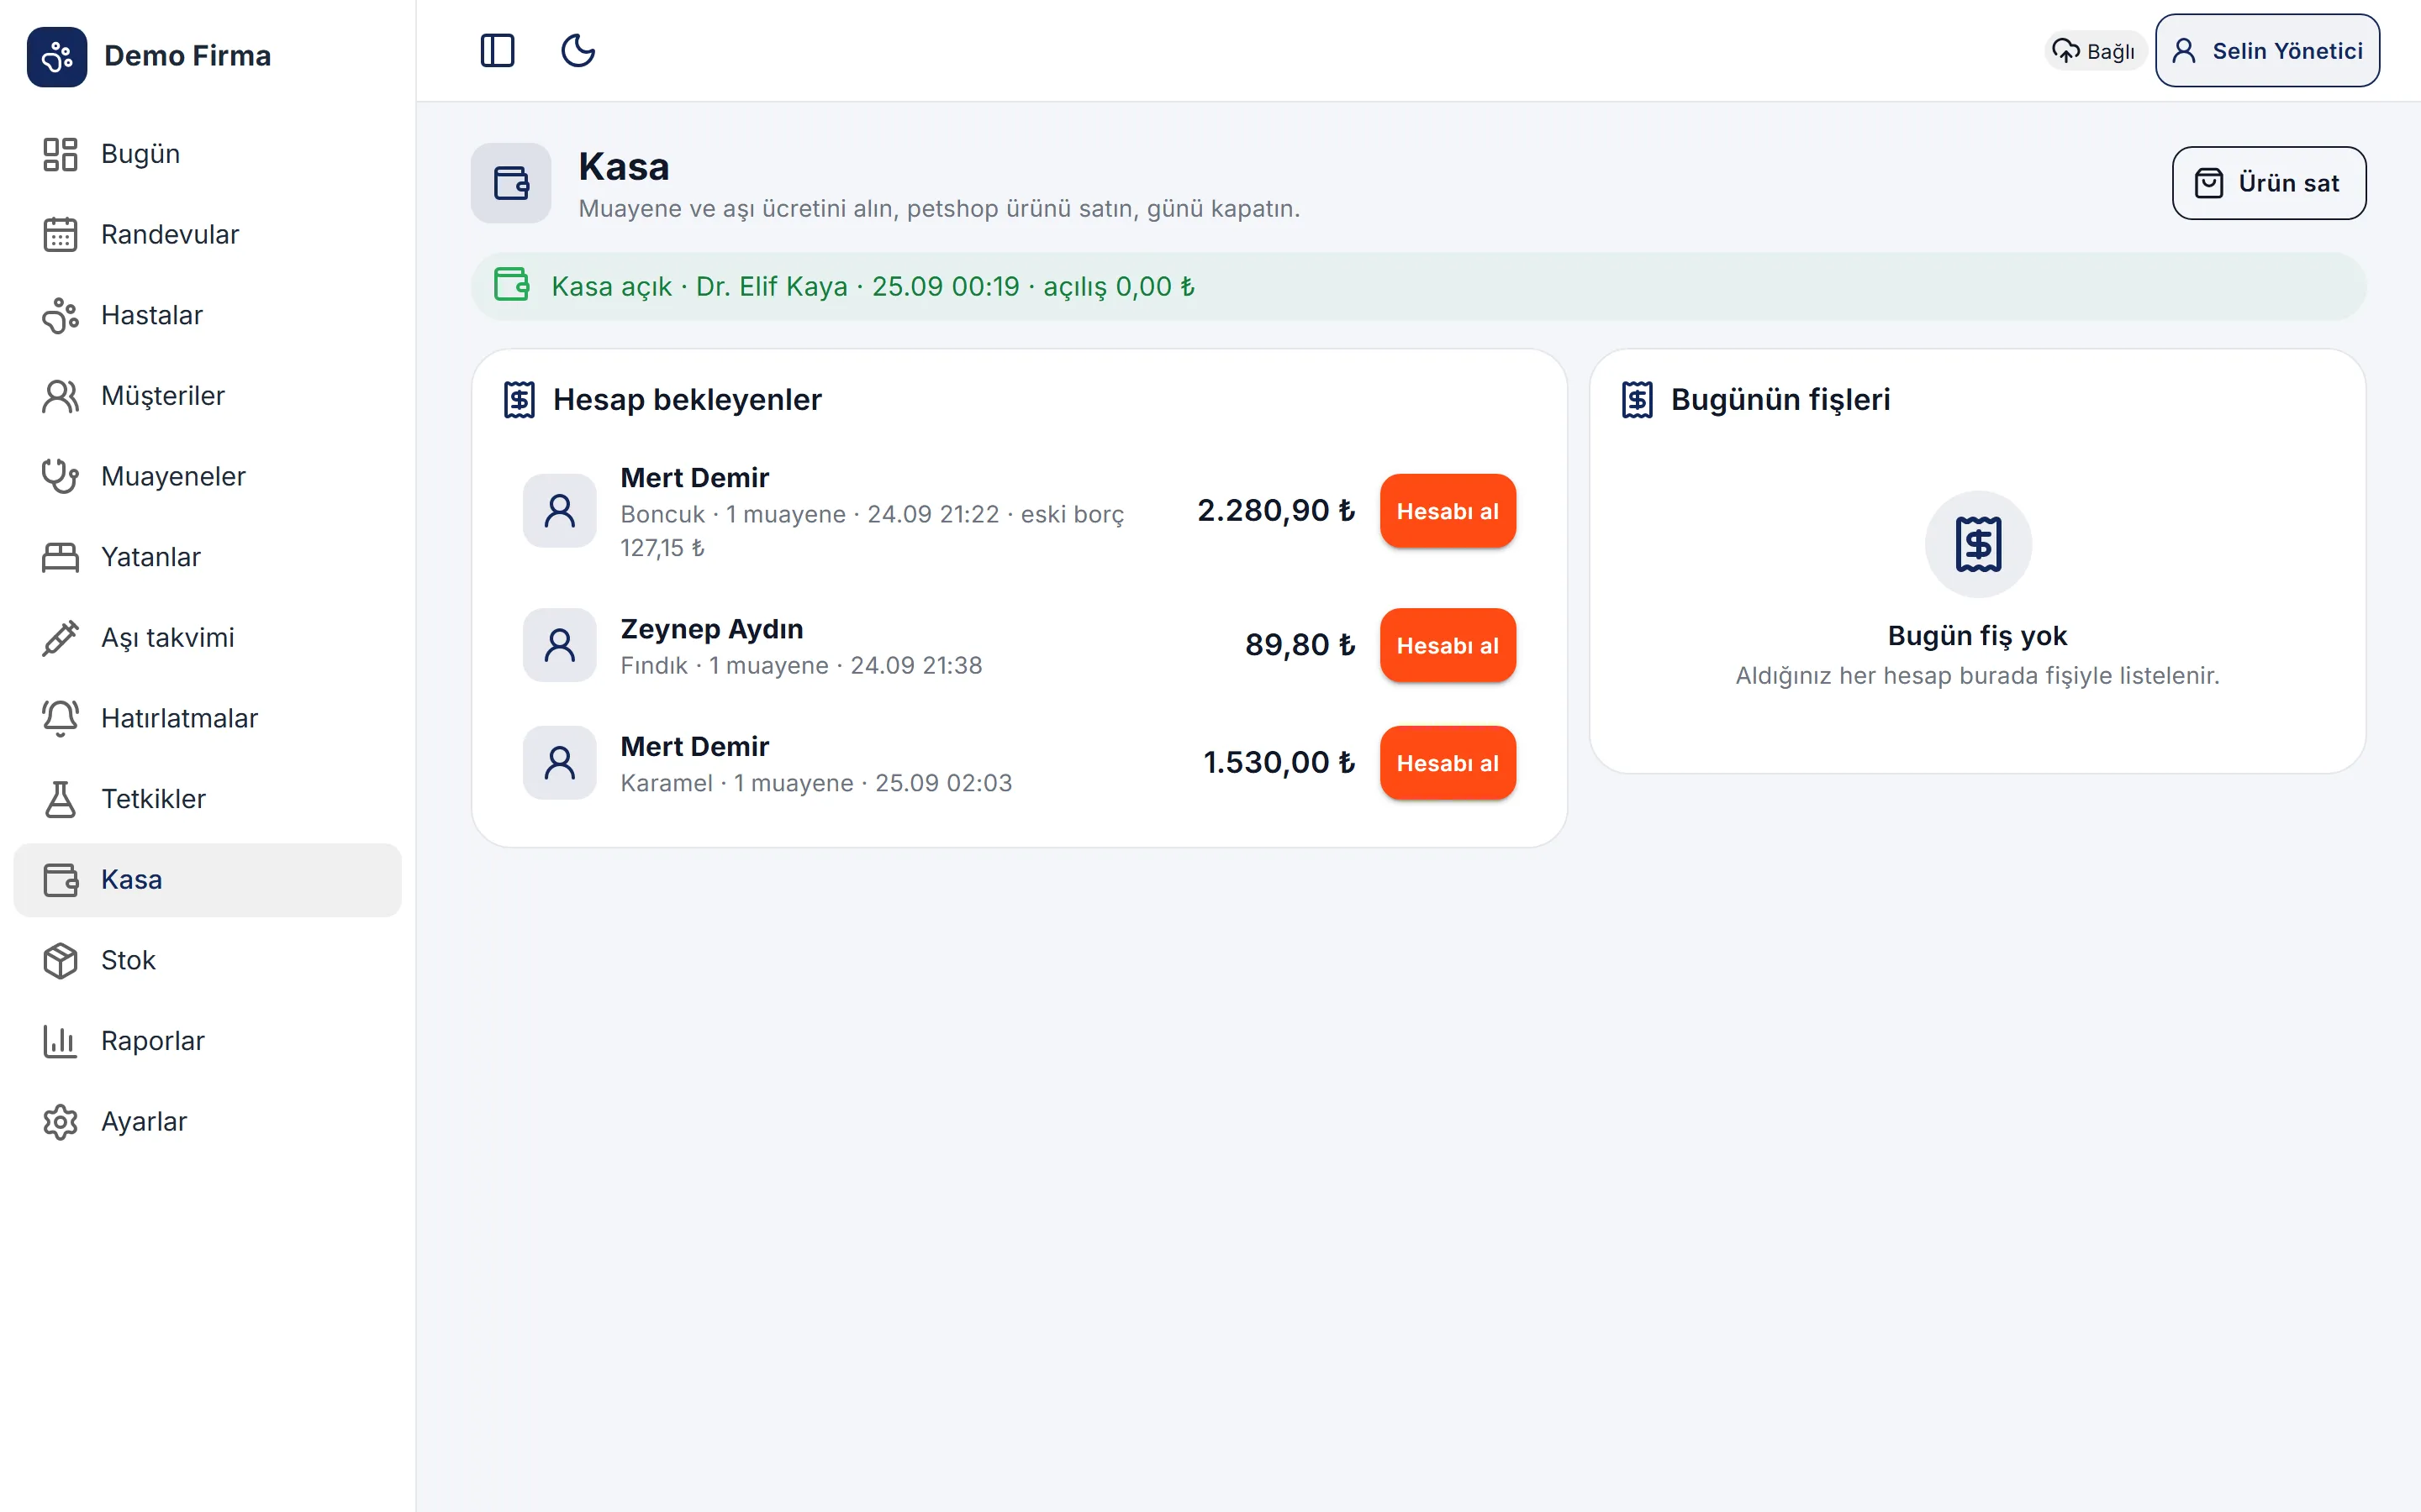Collect payment for Mert Demir Boncuk
This screenshot has height=1512, width=2421.
(1447, 511)
